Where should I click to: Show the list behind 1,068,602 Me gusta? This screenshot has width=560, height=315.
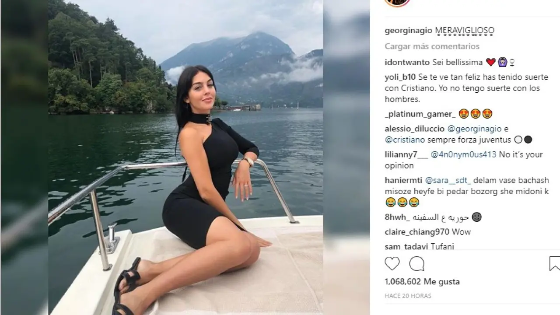[x=422, y=282]
